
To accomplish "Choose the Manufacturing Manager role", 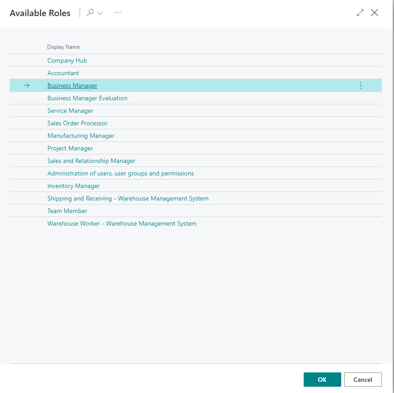I will point(81,136).
